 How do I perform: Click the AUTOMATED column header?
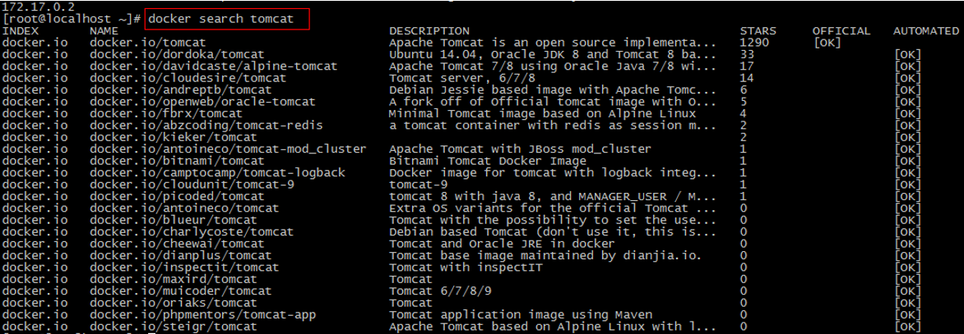(x=925, y=31)
